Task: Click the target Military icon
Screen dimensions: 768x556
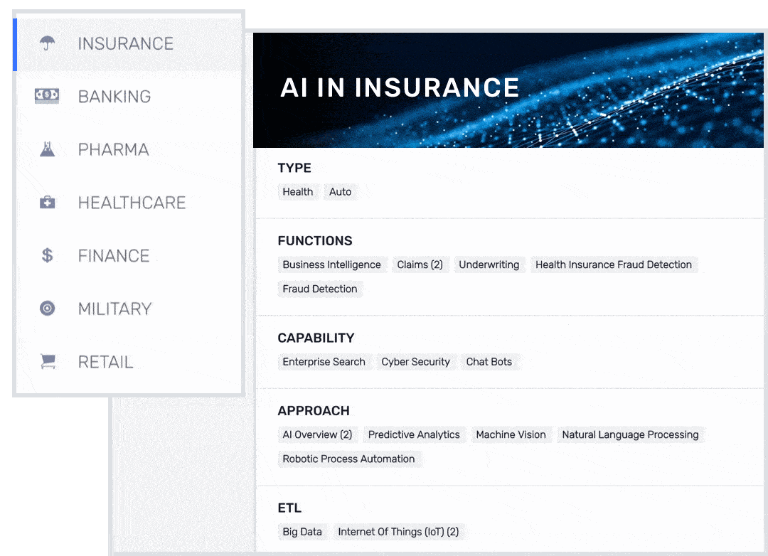Action: coord(47,309)
